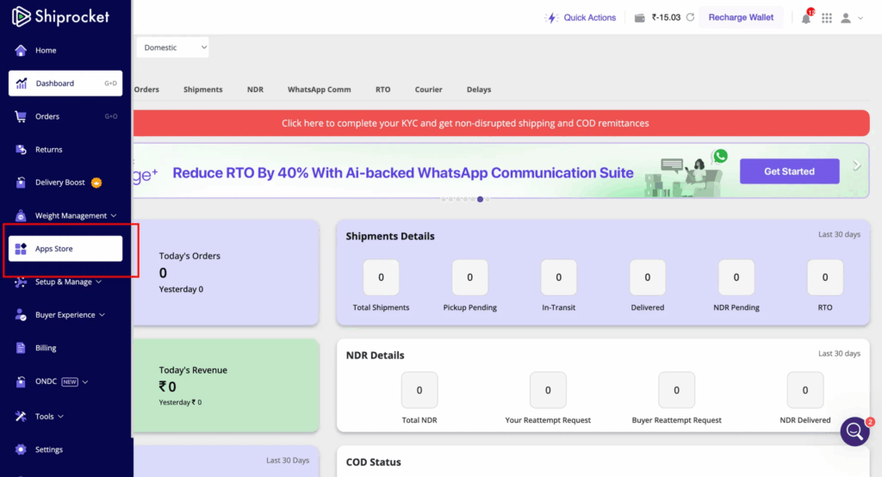Switch to the WhatsApp Comm tab
Screen dimensions: 882x477
click(319, 90)
